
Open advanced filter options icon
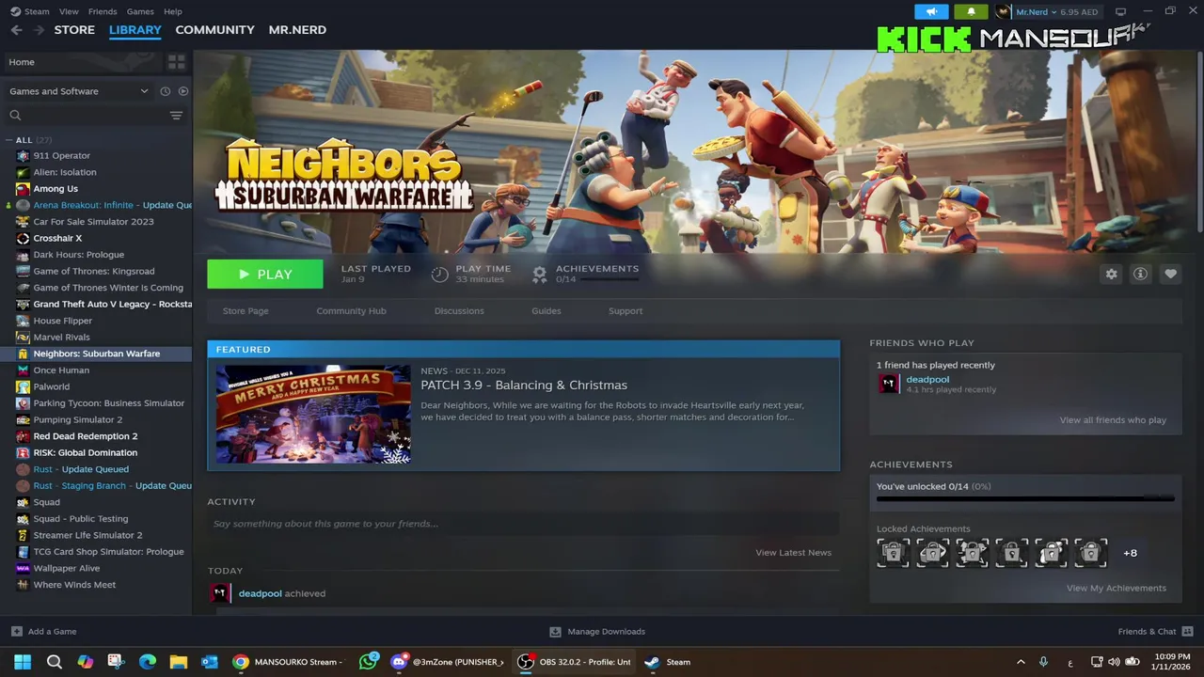pos(176,115)
